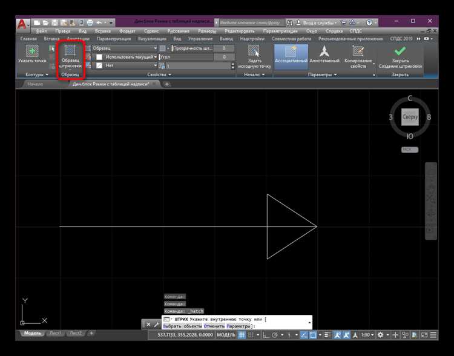Open the Рисование menu
This screenshot has width=454, height=356.
(178, 31)
